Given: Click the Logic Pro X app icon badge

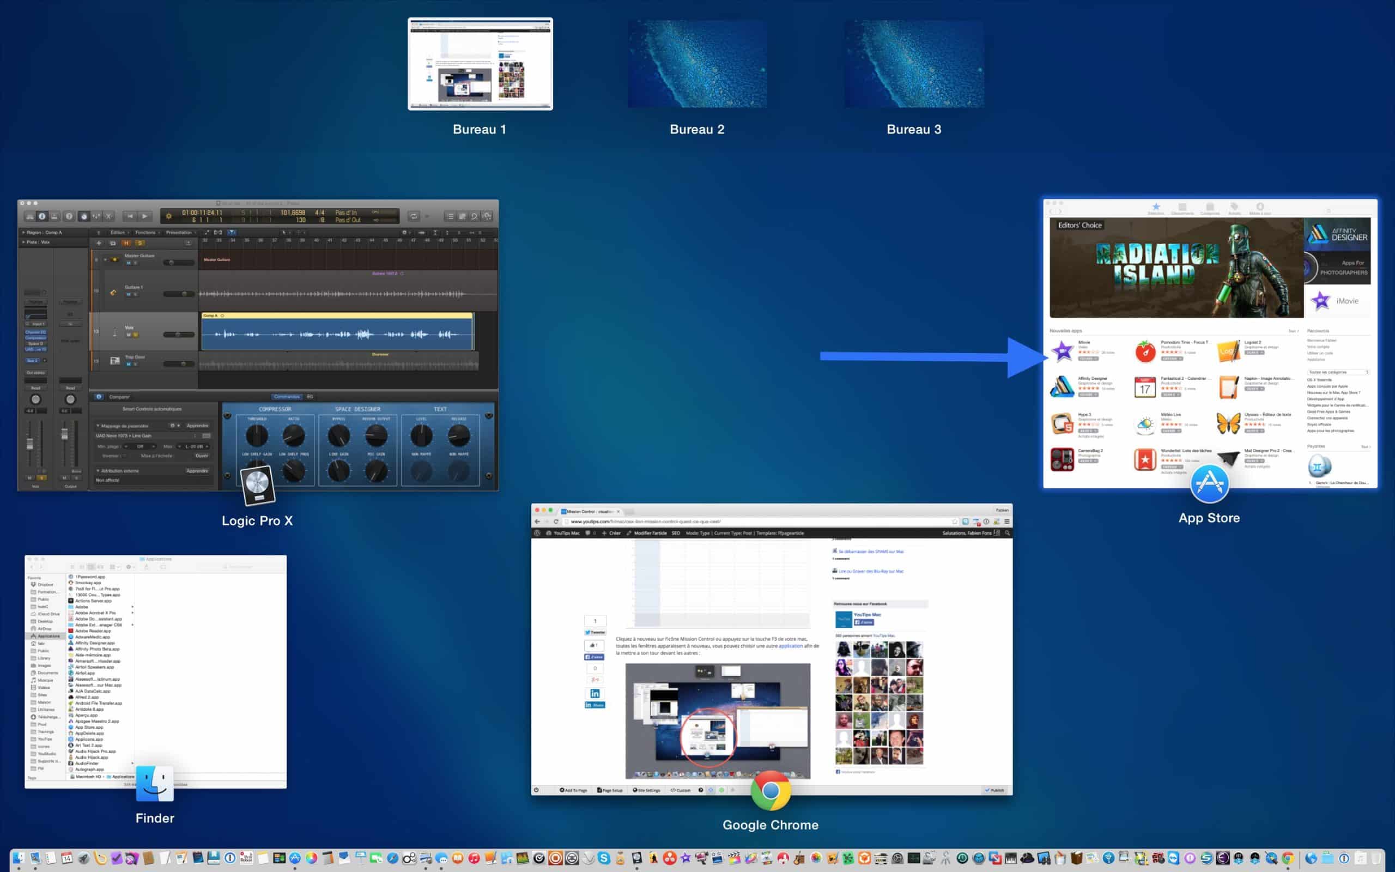Looking at the screenshot, I should tap(257, 485).
